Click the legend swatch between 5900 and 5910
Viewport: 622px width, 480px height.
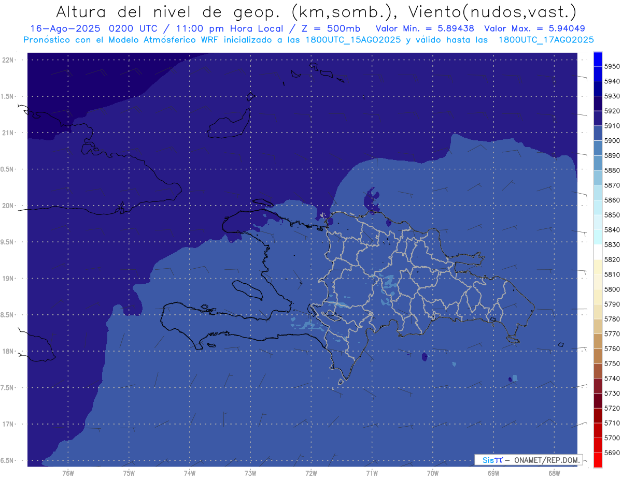coord(597,134)
